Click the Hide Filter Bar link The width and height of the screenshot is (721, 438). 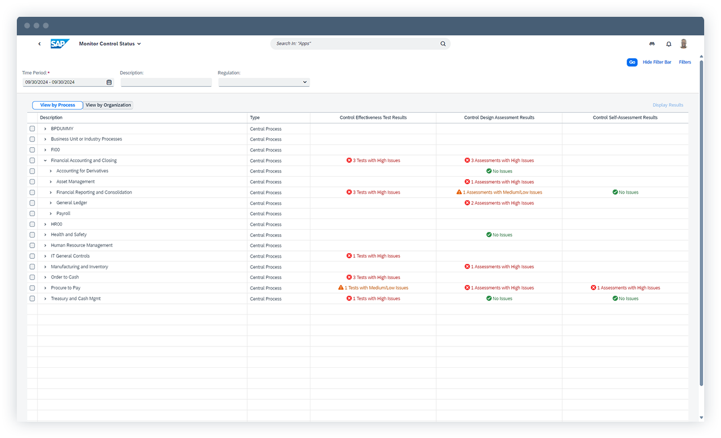point(657,62)
